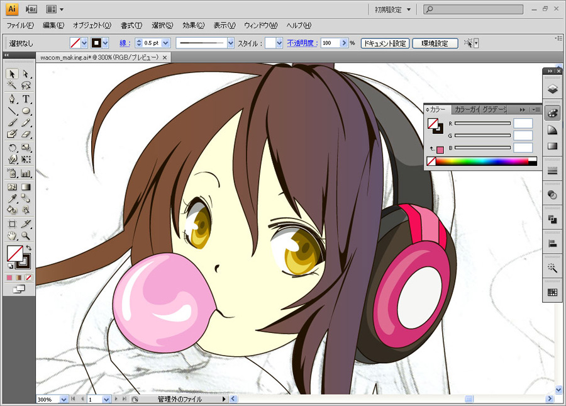Click the ドキュメント設定 button
The height and width of the screenshot is (406, 566).
385,43
